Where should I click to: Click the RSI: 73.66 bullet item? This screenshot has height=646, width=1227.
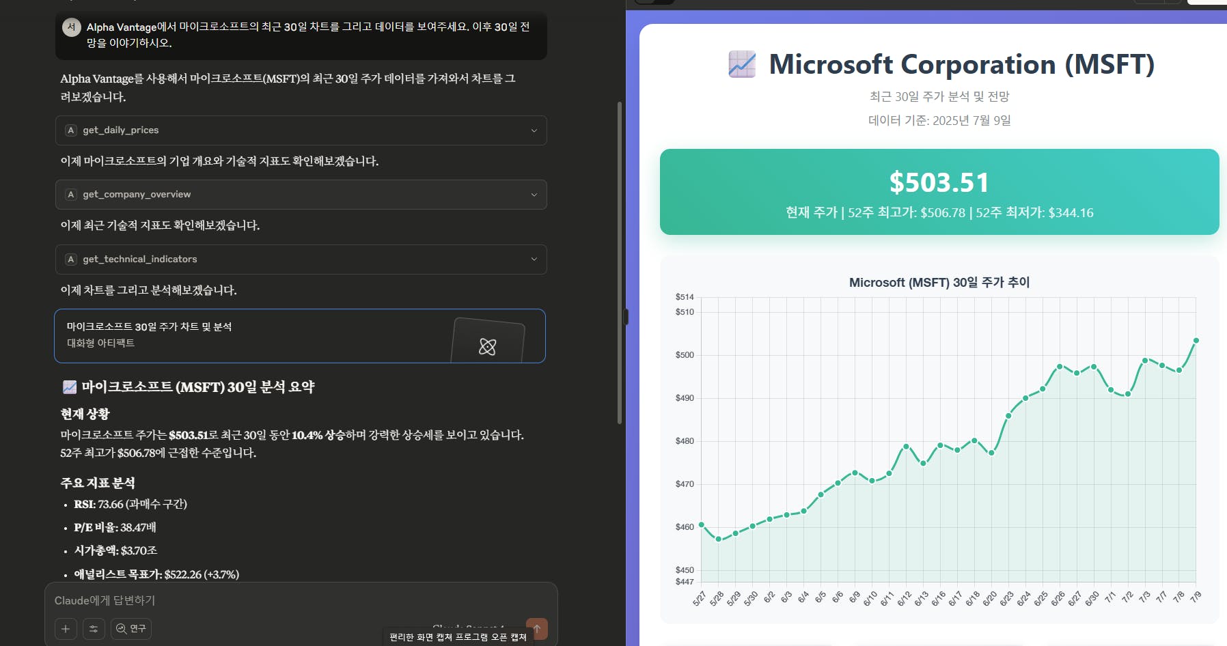click(130, 504)
